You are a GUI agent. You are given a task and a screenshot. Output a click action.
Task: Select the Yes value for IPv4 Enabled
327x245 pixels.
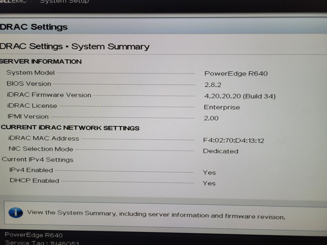tap(209, 173)
